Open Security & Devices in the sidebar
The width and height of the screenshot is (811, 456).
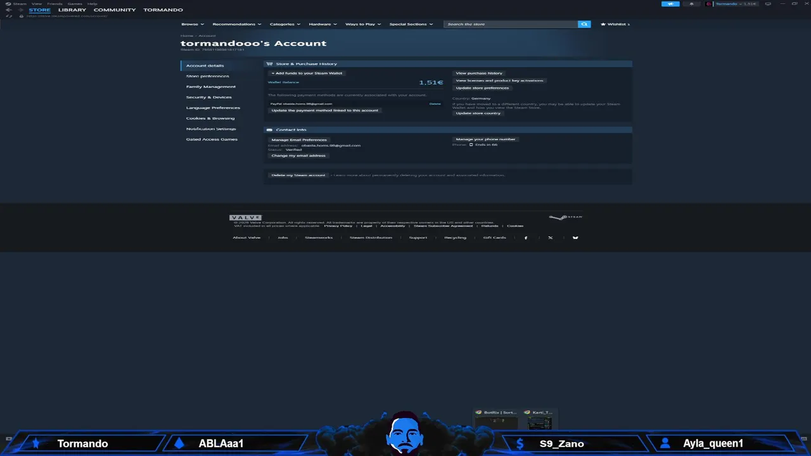pyautogui.click(x=209, y=98)
